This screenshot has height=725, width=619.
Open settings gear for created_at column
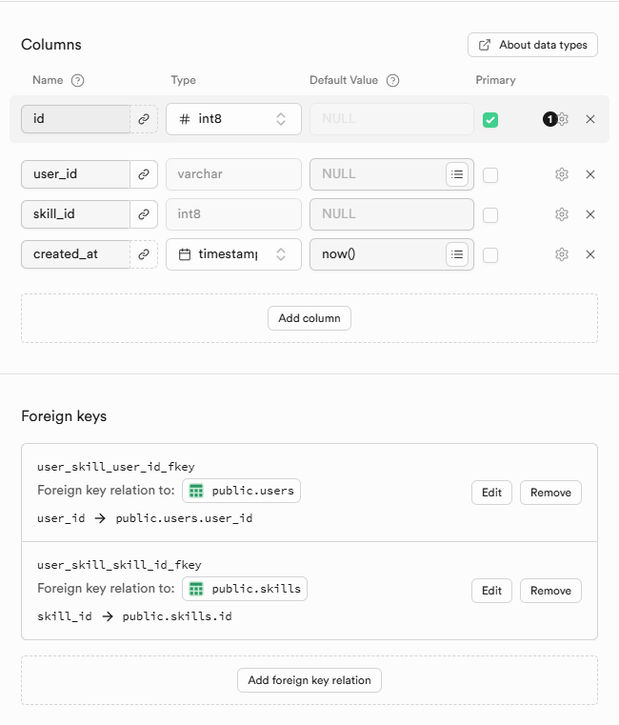click(562, 254)
